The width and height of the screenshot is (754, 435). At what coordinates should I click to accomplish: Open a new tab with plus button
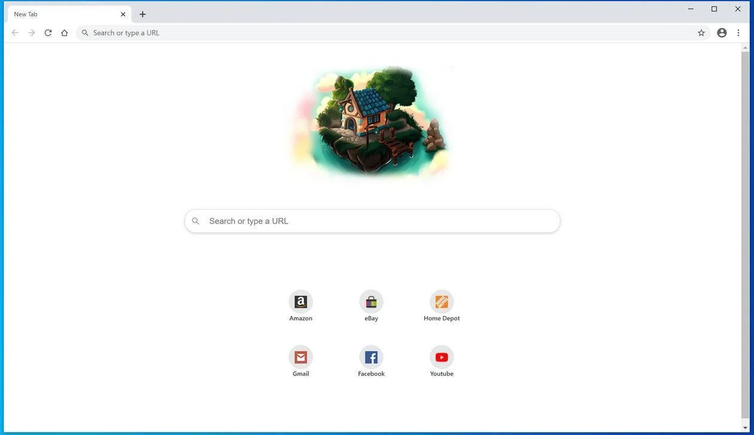click(142, 14)
